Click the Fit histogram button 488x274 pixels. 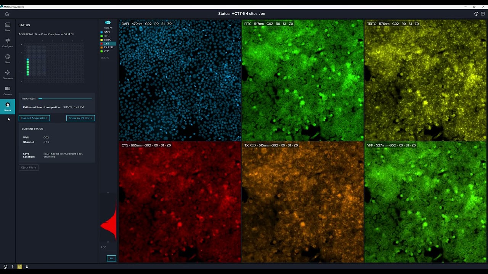(x=111, y=258)
